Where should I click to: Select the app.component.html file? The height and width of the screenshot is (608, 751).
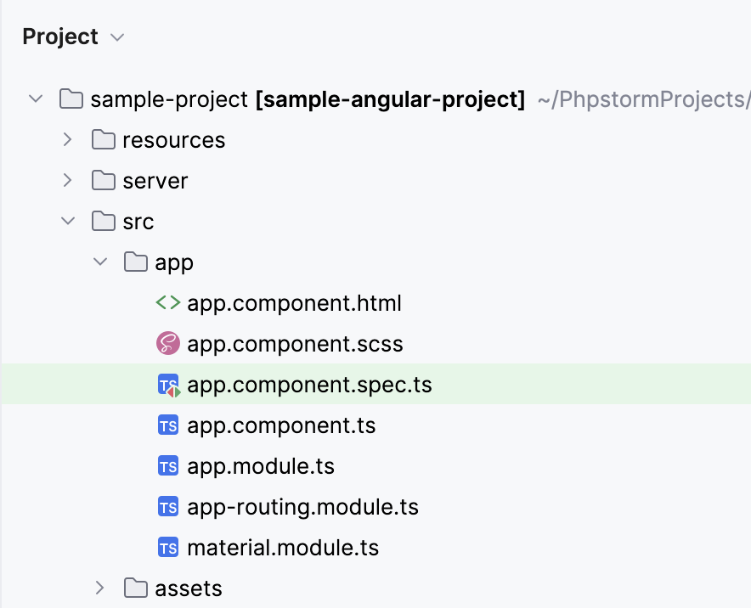(x=294, y=303)
